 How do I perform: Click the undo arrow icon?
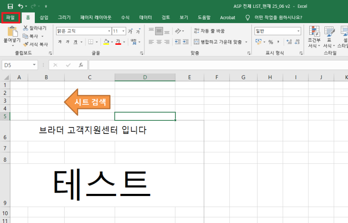tap(20, 6)
